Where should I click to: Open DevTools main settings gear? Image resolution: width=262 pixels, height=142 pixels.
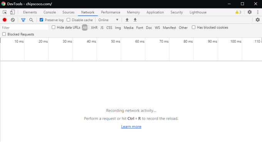(x=249, y=12)
